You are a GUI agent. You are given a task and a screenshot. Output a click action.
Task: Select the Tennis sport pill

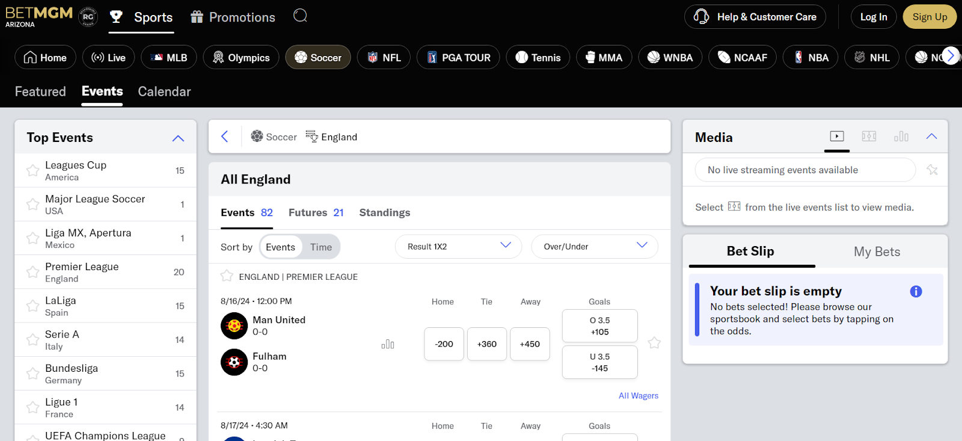click(538, 58)
